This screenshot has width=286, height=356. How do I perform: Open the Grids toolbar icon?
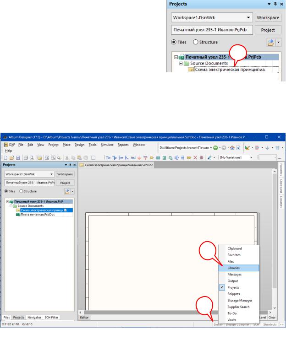tap(277, 148)
